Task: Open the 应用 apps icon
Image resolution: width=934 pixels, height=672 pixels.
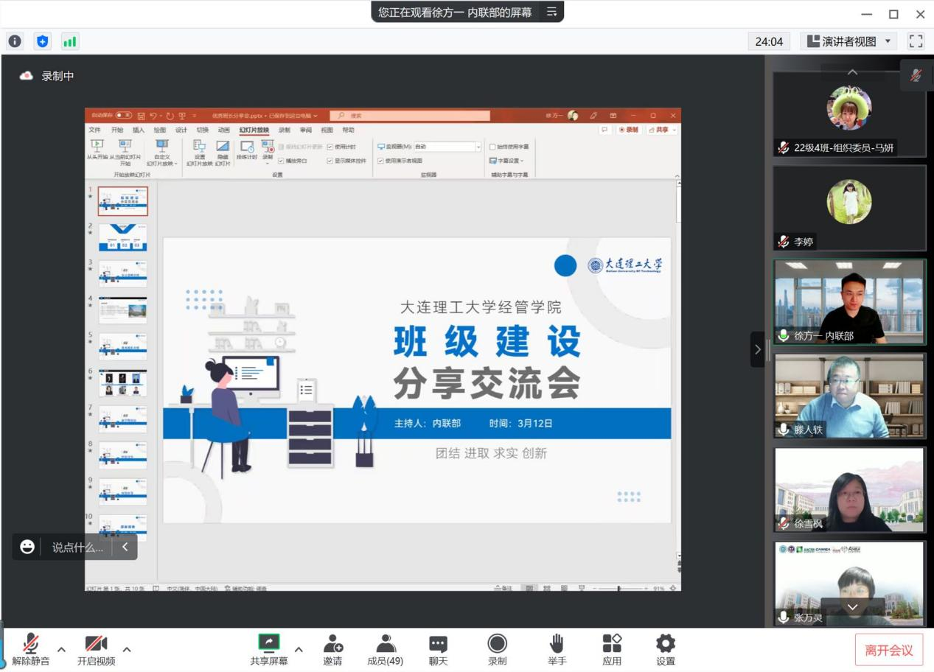Action: tap(612, 649)
